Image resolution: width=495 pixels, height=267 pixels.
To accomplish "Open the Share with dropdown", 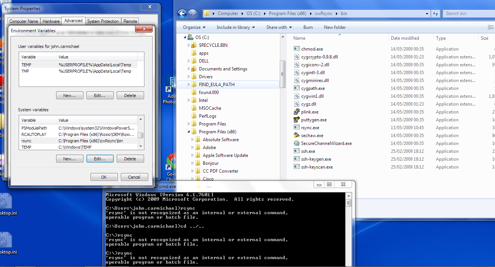I will click(279, 27).
